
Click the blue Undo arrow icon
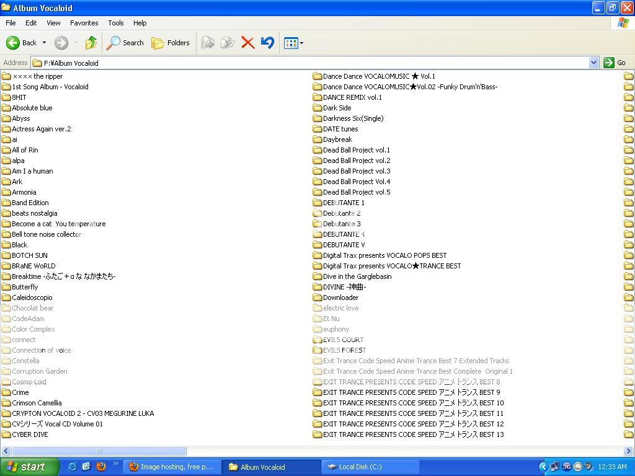coord(267,43)
